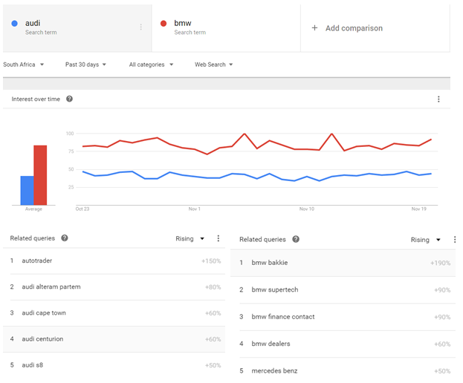Open Interest over time more options menu
The image size is (463, 383).
pos(438,99)
